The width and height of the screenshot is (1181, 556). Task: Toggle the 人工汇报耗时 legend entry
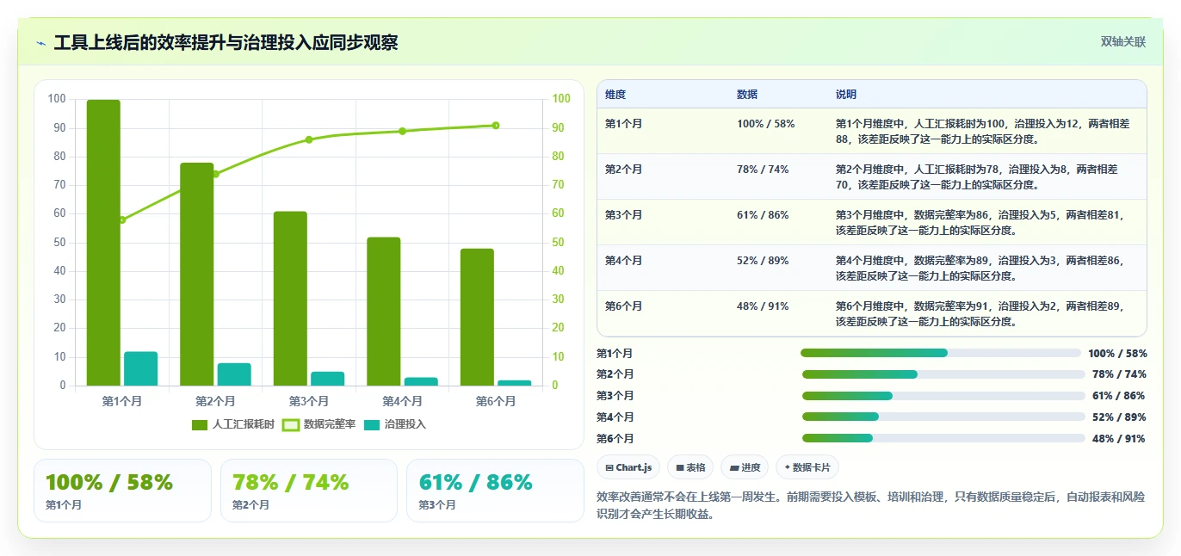232,424
